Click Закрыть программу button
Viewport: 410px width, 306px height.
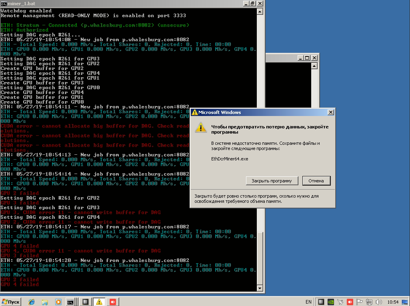tap(272, 181)
